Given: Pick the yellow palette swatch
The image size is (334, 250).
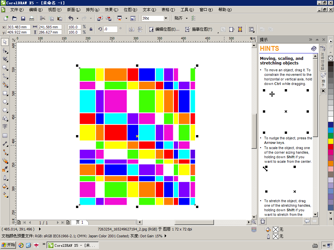Looking at the screenshot, I should click(x=331, y=141).
